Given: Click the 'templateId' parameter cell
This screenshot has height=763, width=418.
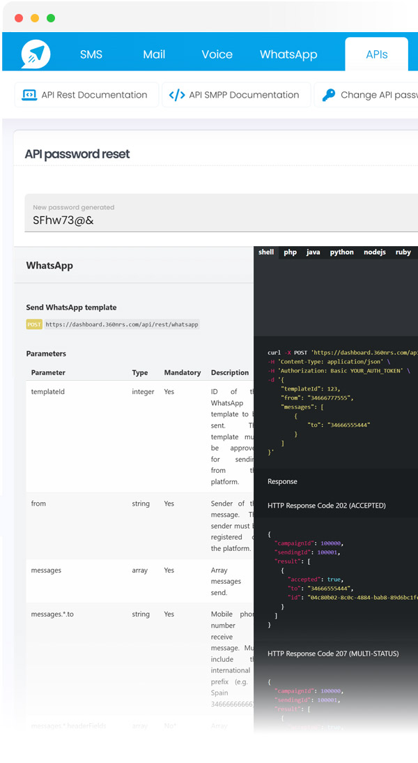Looking at the screenshot, I should (47, 392).
